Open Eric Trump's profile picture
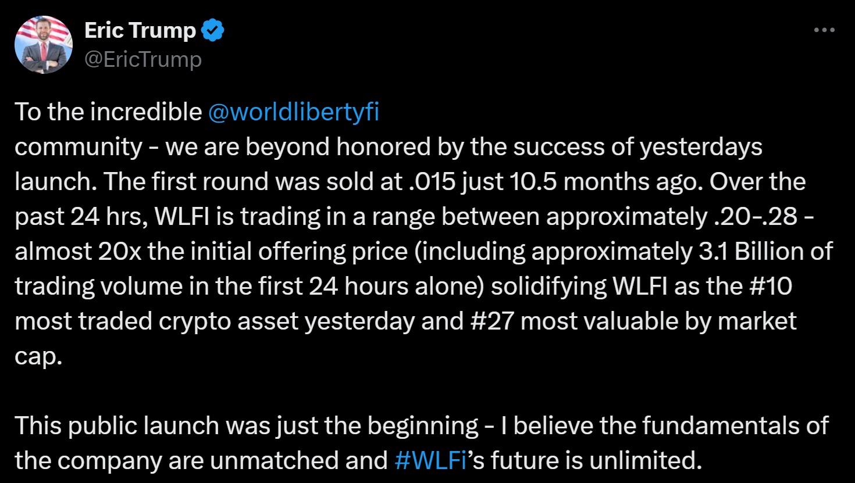Image resolution: width=855 pixels, height=483 pixels. [44, 45]
